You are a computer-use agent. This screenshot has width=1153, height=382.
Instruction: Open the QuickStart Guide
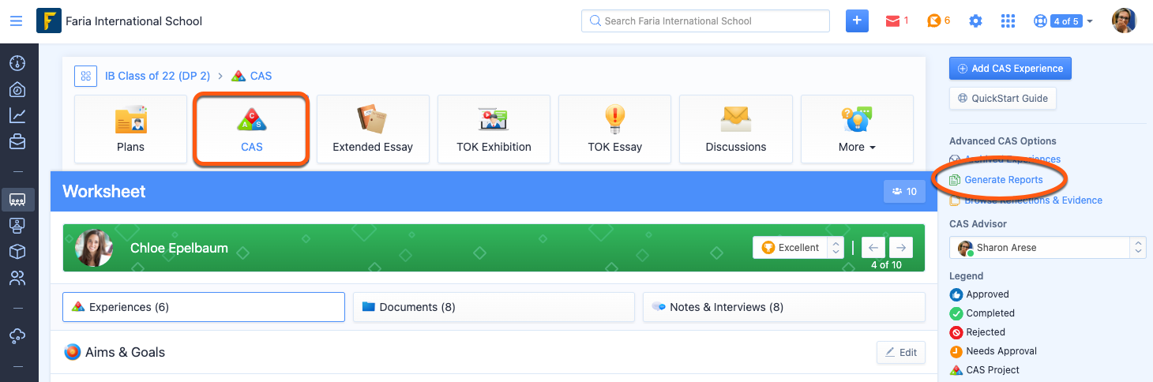1003,99
